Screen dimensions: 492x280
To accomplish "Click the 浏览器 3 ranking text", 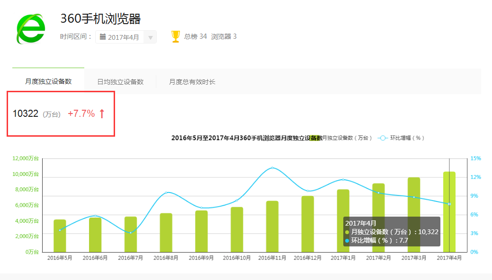I will pyautogui.click(x=224, y=37).
